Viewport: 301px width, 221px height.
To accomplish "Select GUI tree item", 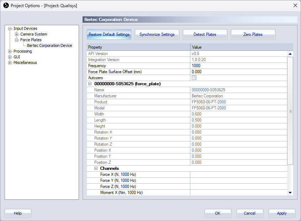I will coord(17,57).
